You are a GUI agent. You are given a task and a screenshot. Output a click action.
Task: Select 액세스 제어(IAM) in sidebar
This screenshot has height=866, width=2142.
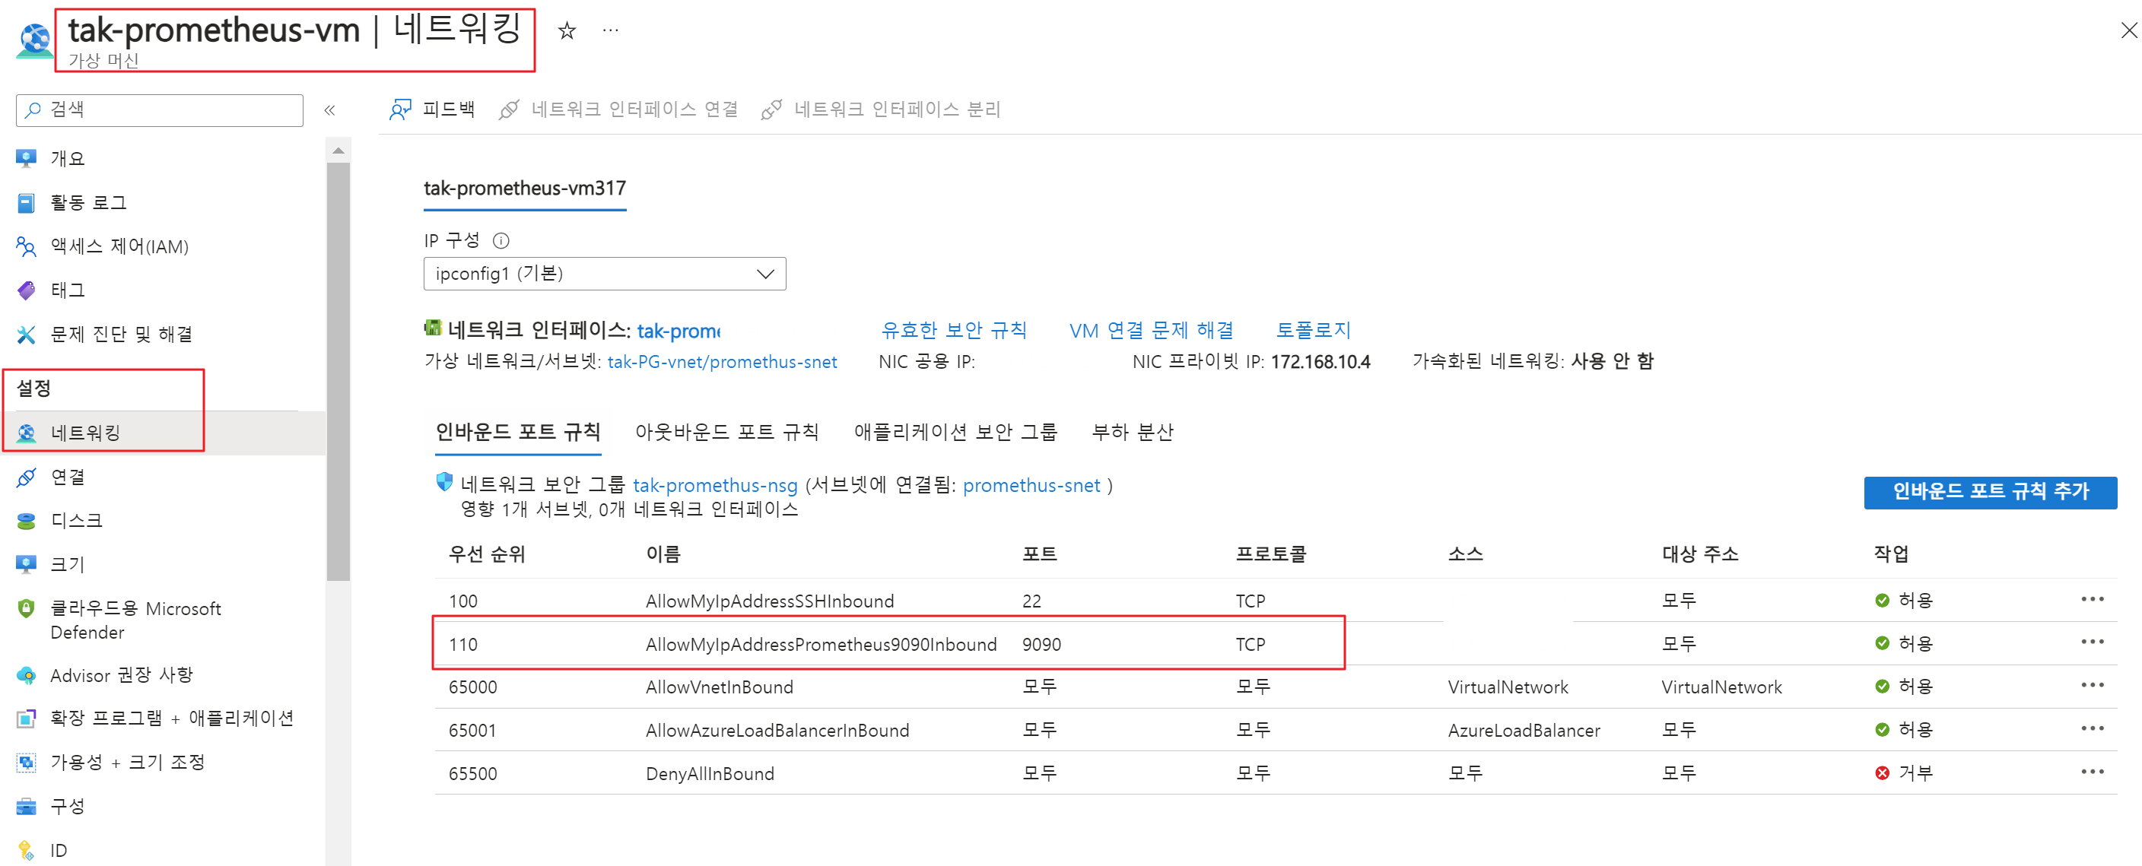pos(119,247)
